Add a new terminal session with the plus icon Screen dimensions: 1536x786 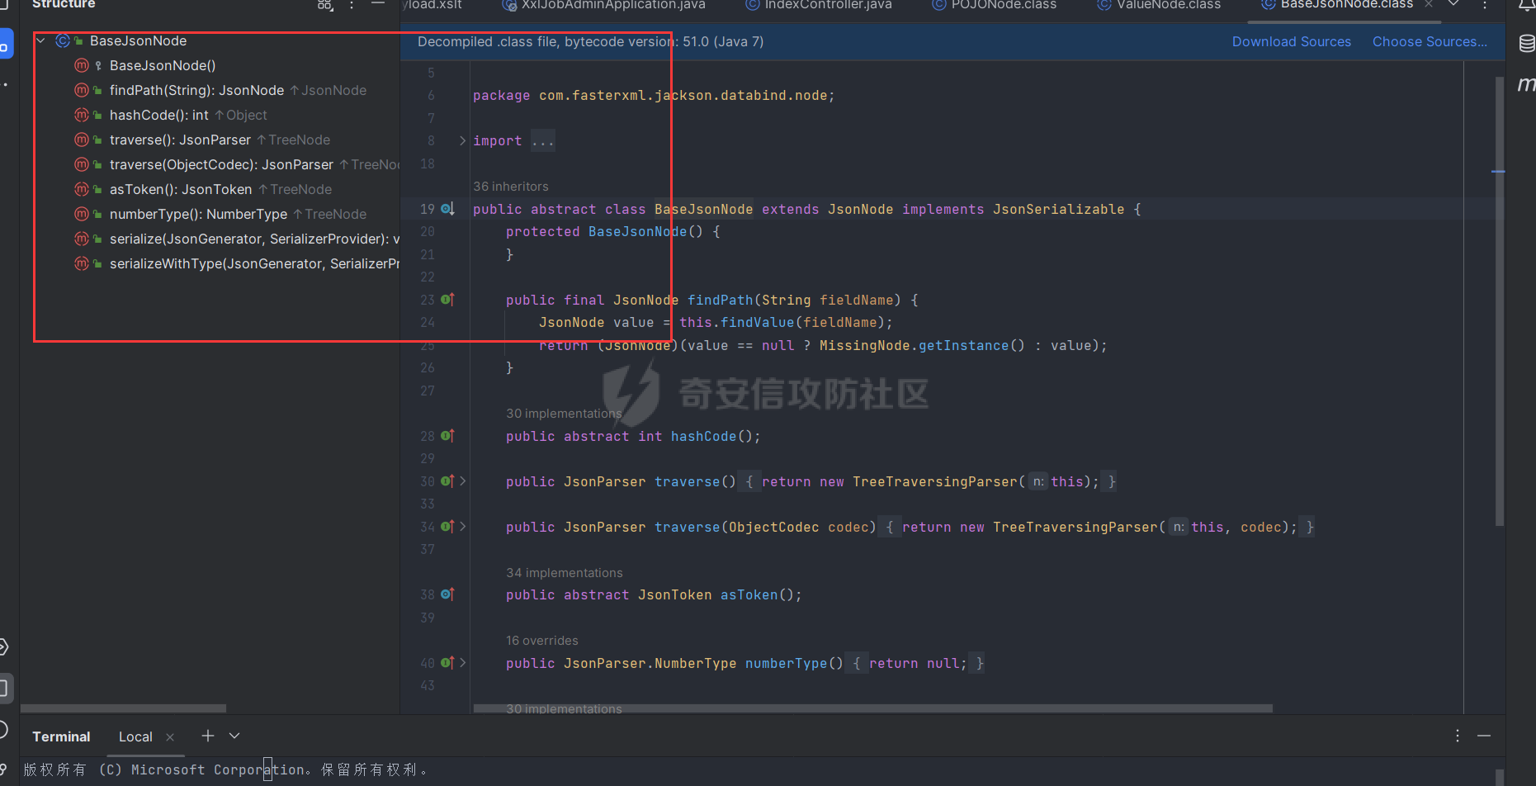[207, 736]
